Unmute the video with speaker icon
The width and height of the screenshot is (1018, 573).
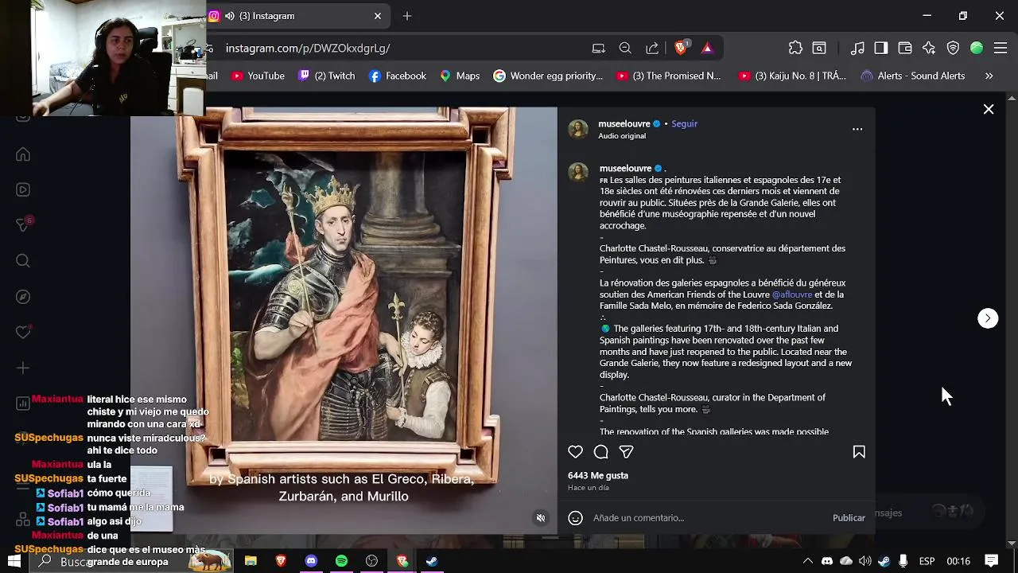click(541, 518)
